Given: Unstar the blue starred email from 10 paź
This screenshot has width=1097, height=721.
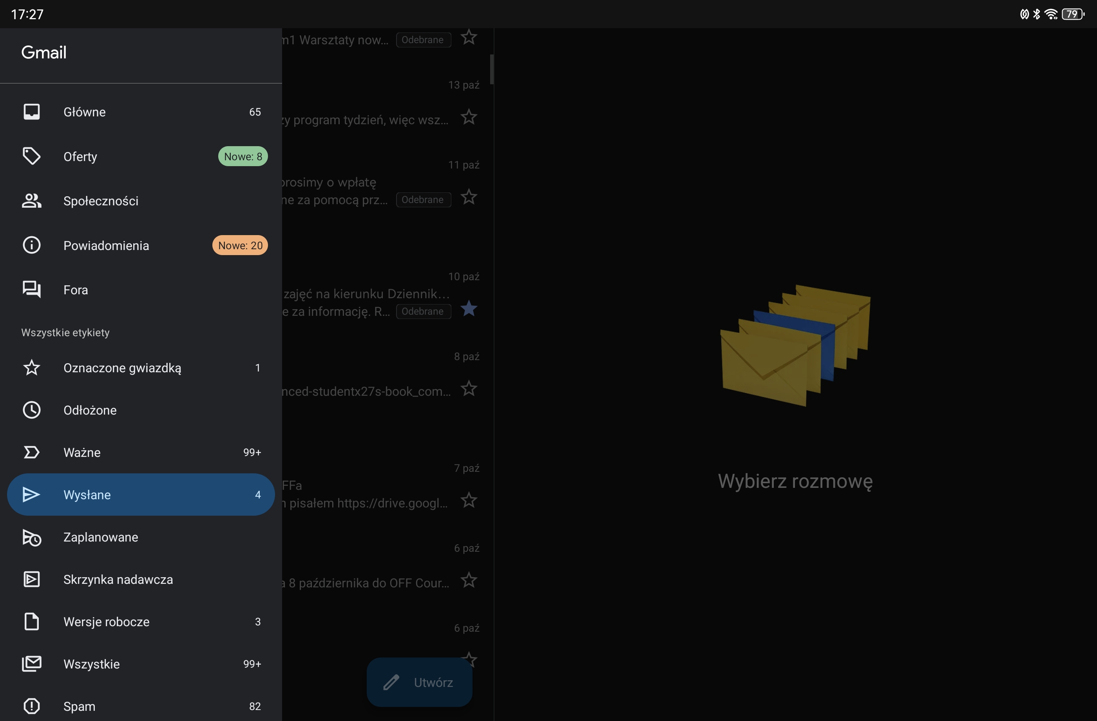Looking at the screenshot, I should (469, 309).
